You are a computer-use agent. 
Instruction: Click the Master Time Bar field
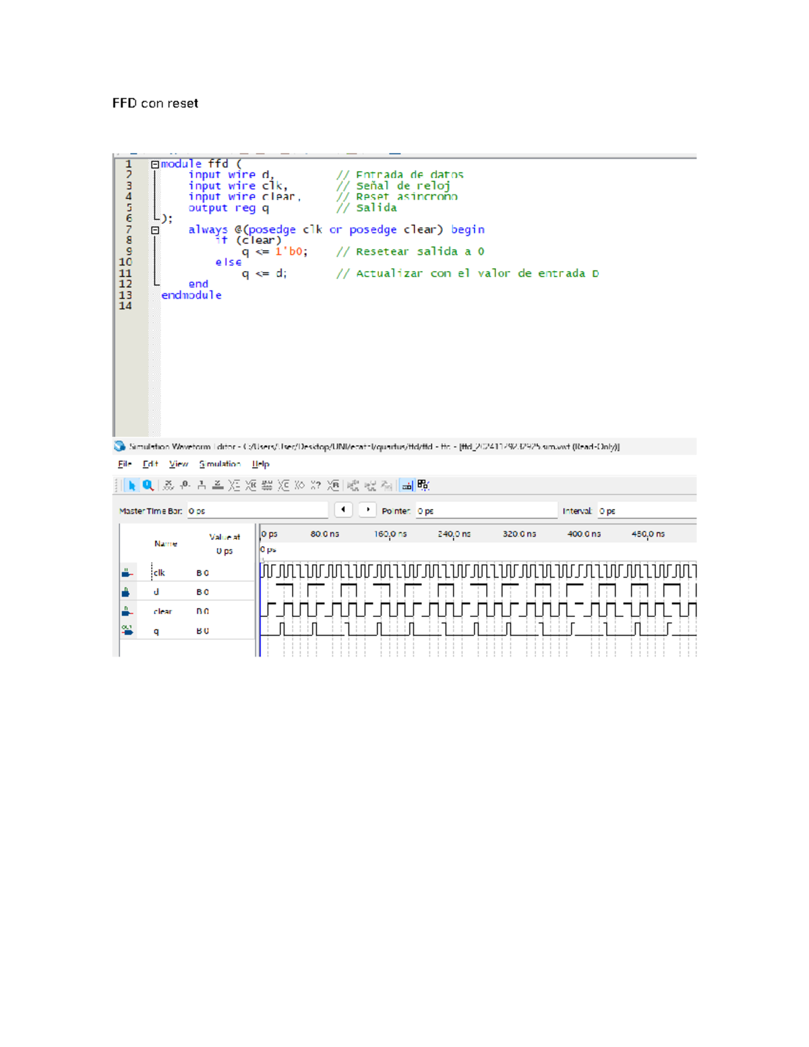click(257, 512)
